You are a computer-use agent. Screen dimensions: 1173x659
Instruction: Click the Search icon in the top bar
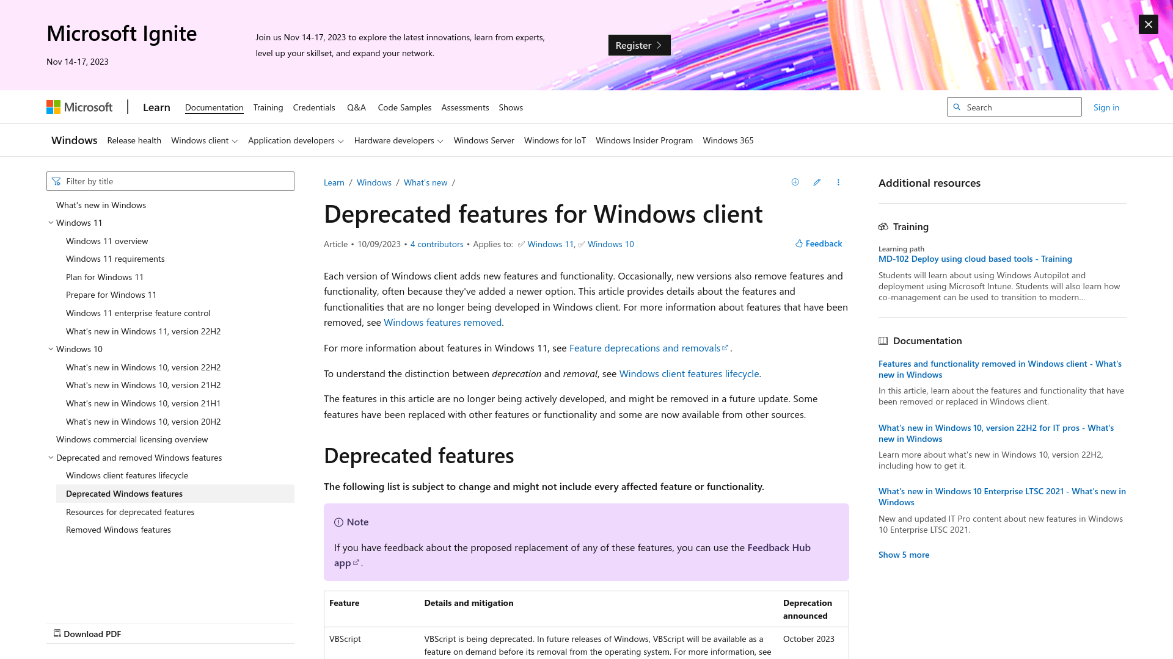point(957,106)
